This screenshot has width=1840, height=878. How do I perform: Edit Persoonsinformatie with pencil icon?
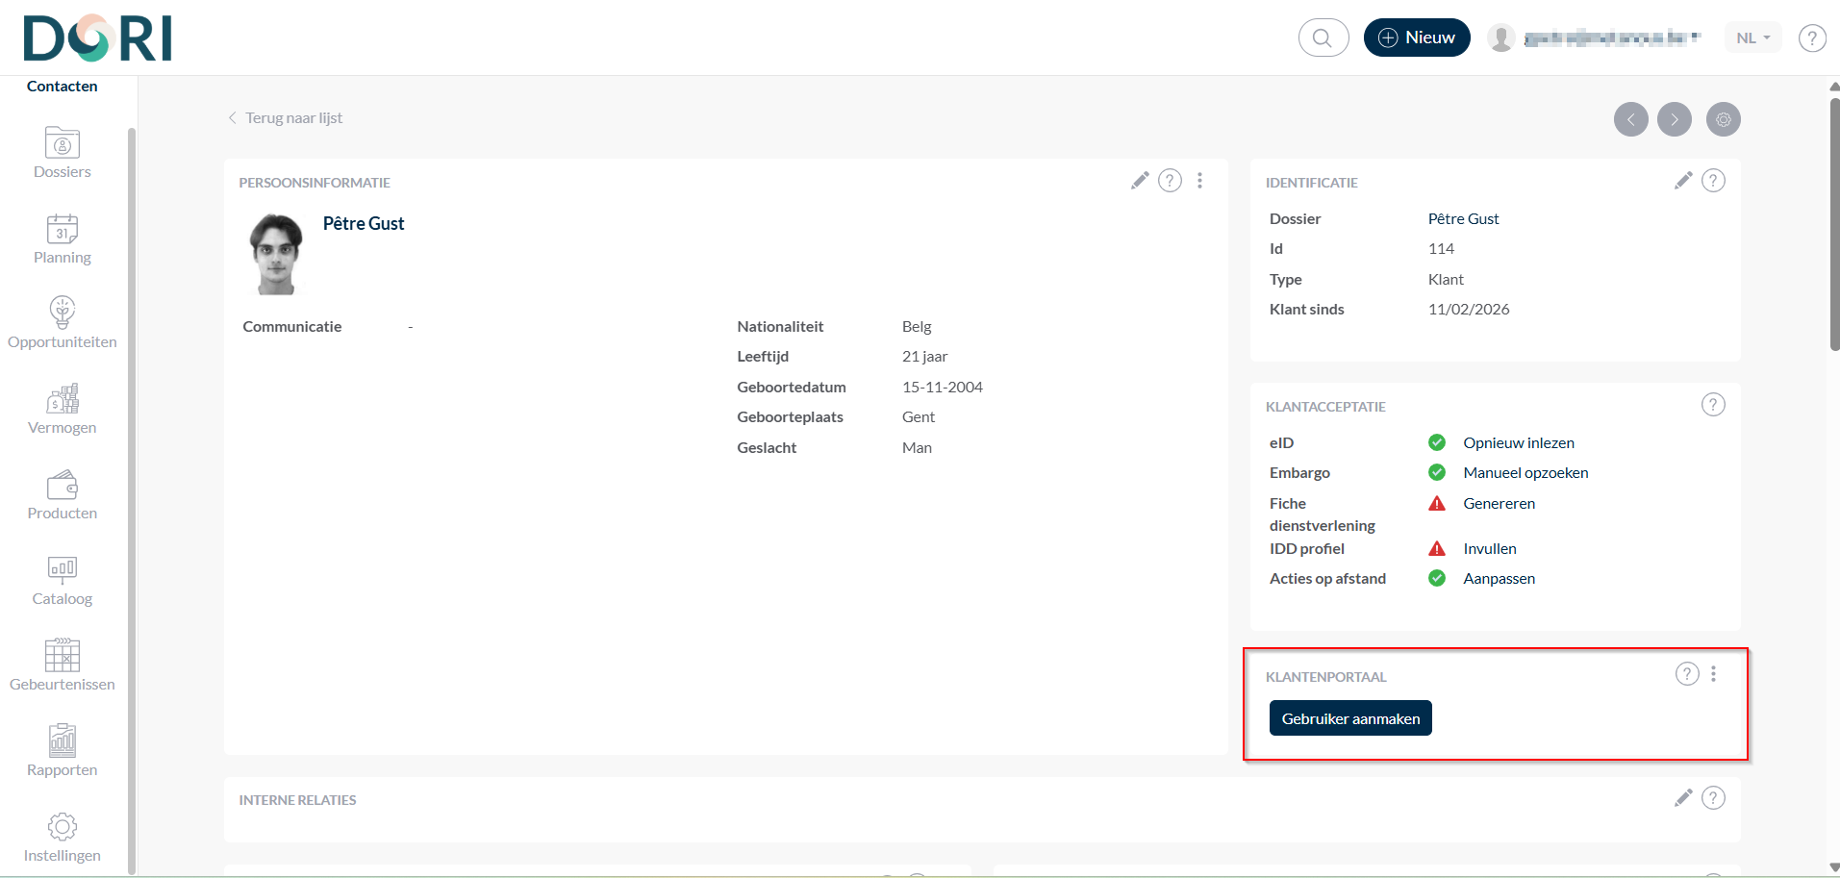[x=1140, y=181]
